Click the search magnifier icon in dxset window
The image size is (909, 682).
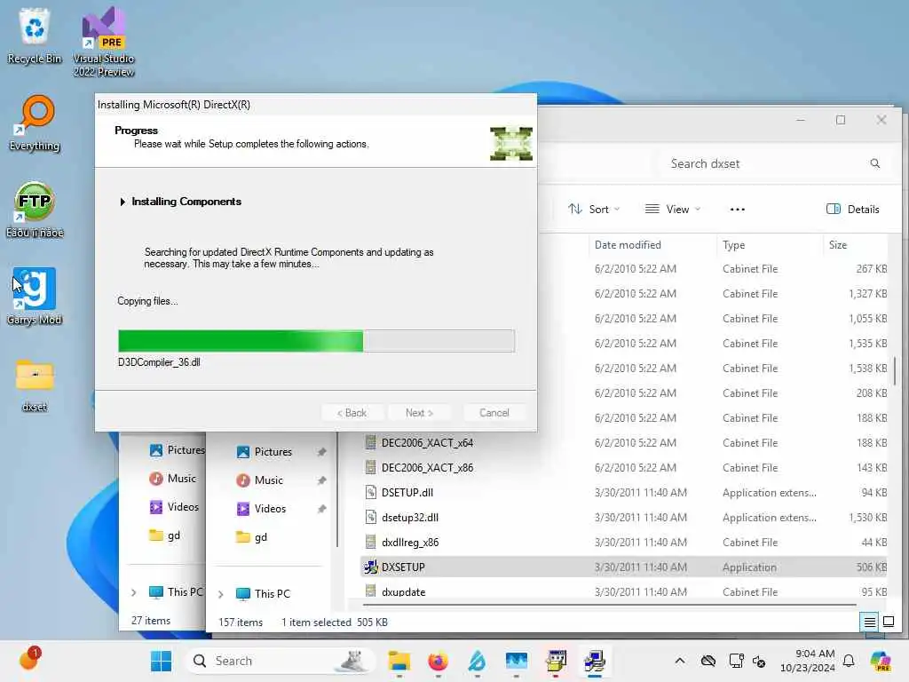874,163
